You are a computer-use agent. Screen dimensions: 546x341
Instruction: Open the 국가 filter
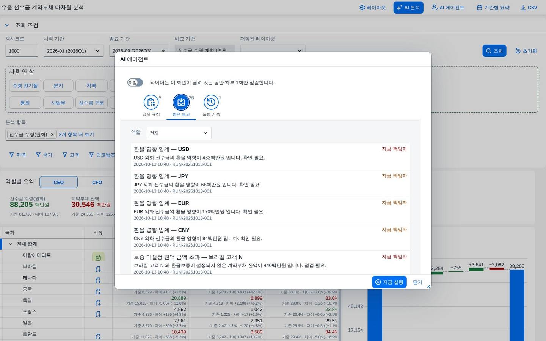pos(44,155)
